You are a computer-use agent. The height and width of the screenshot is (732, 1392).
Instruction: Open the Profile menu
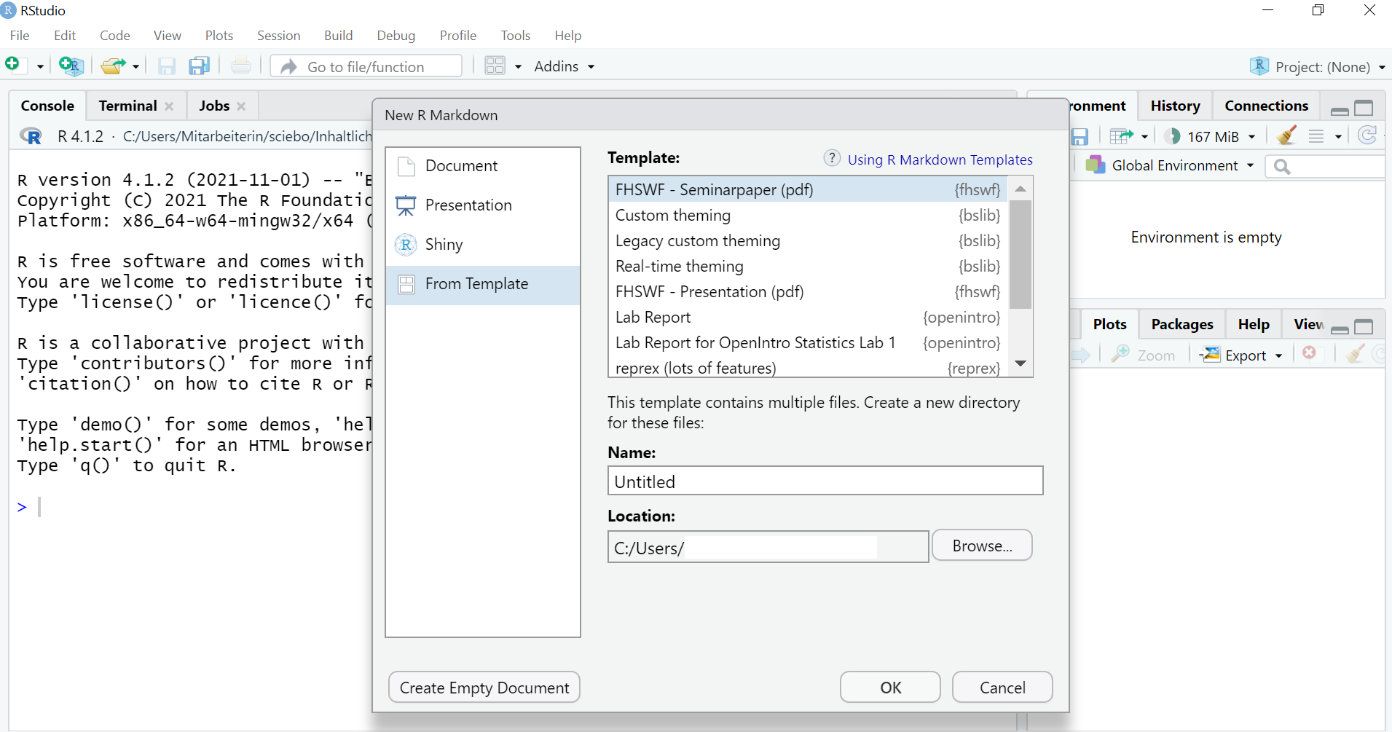pyautogui.click(x=458, y=35)
